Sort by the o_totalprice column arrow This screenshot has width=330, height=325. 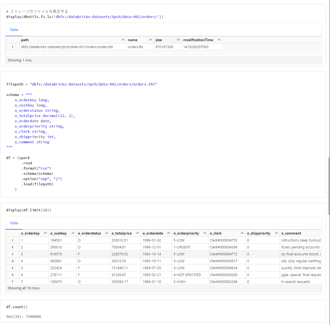[138, 233]
